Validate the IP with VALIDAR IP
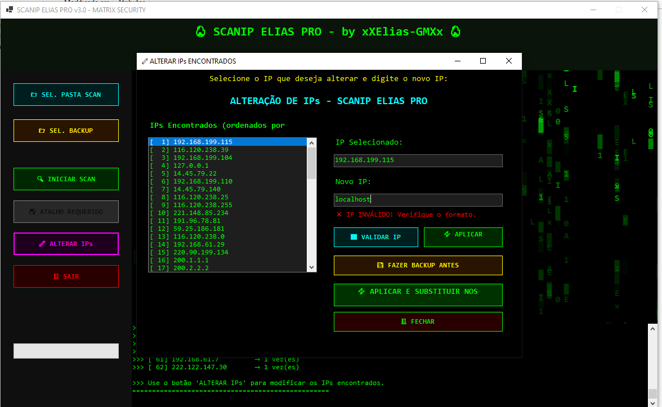662x407 pixels. tap(376, 238)
